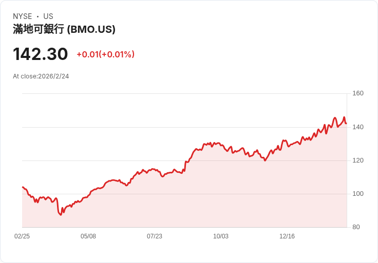Click the 140 y-axis label
Image resolution: width=378 pixels, height=263 pixels.
(x=358, y=127)
